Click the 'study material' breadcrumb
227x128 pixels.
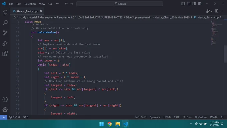[28, 17]
